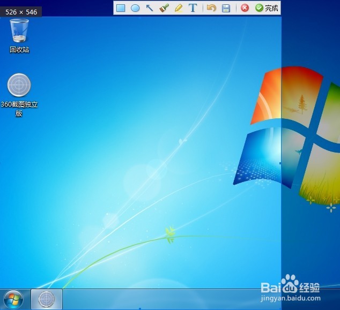Click the 526 × 546 size label
Image resolution: width=340 pixels, height=310 pixels.
pos(21,12)
